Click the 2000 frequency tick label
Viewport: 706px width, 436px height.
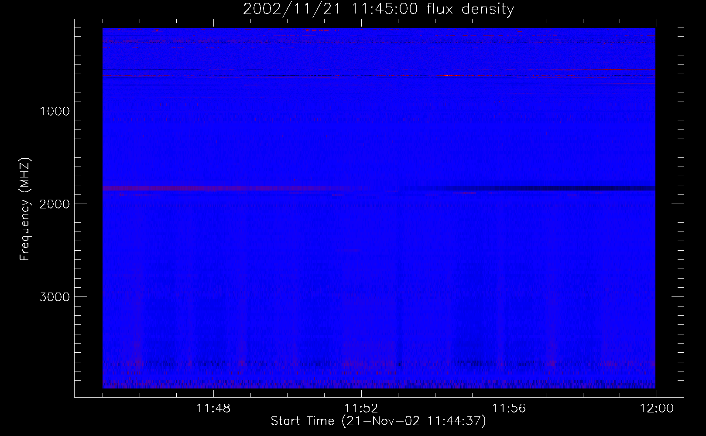point(55,204)
